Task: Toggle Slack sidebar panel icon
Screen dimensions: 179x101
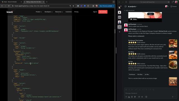Action: [126, 6]
